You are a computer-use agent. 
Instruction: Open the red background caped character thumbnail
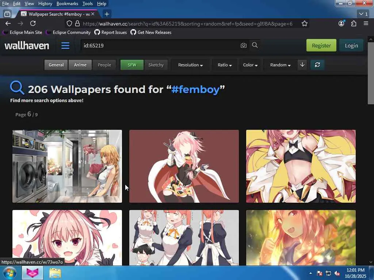(184, 166)
